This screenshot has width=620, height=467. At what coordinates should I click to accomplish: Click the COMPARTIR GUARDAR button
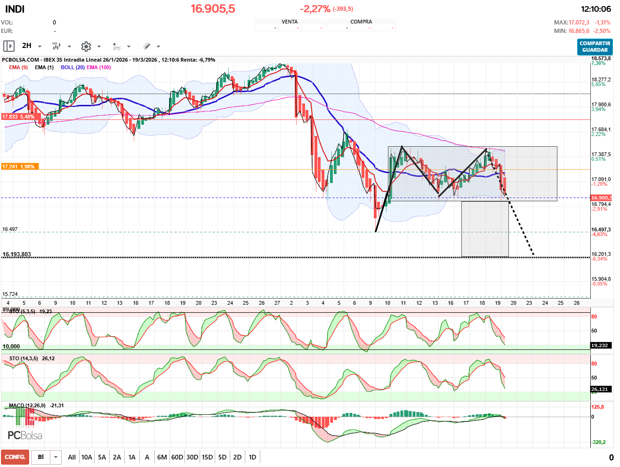[595, 47]
